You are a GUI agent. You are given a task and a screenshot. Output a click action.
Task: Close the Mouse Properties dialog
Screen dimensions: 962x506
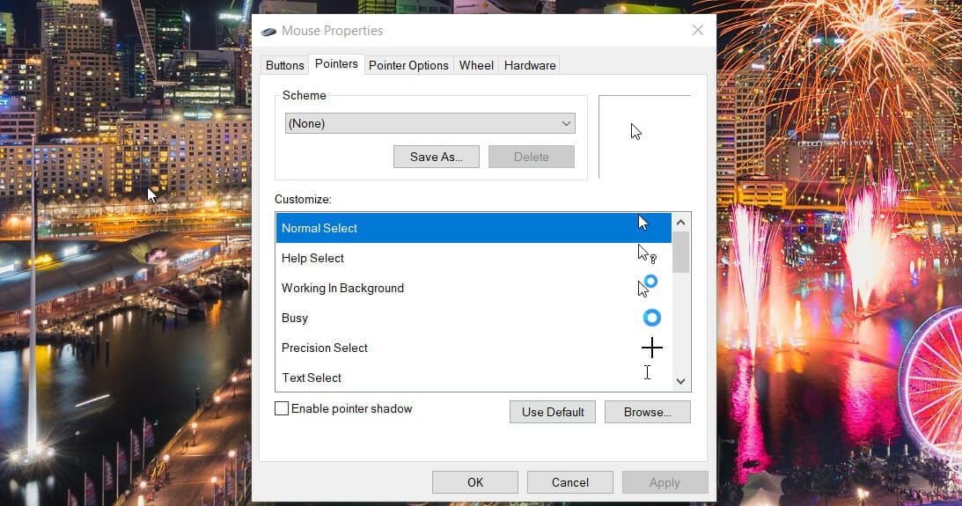click(698, 31)
